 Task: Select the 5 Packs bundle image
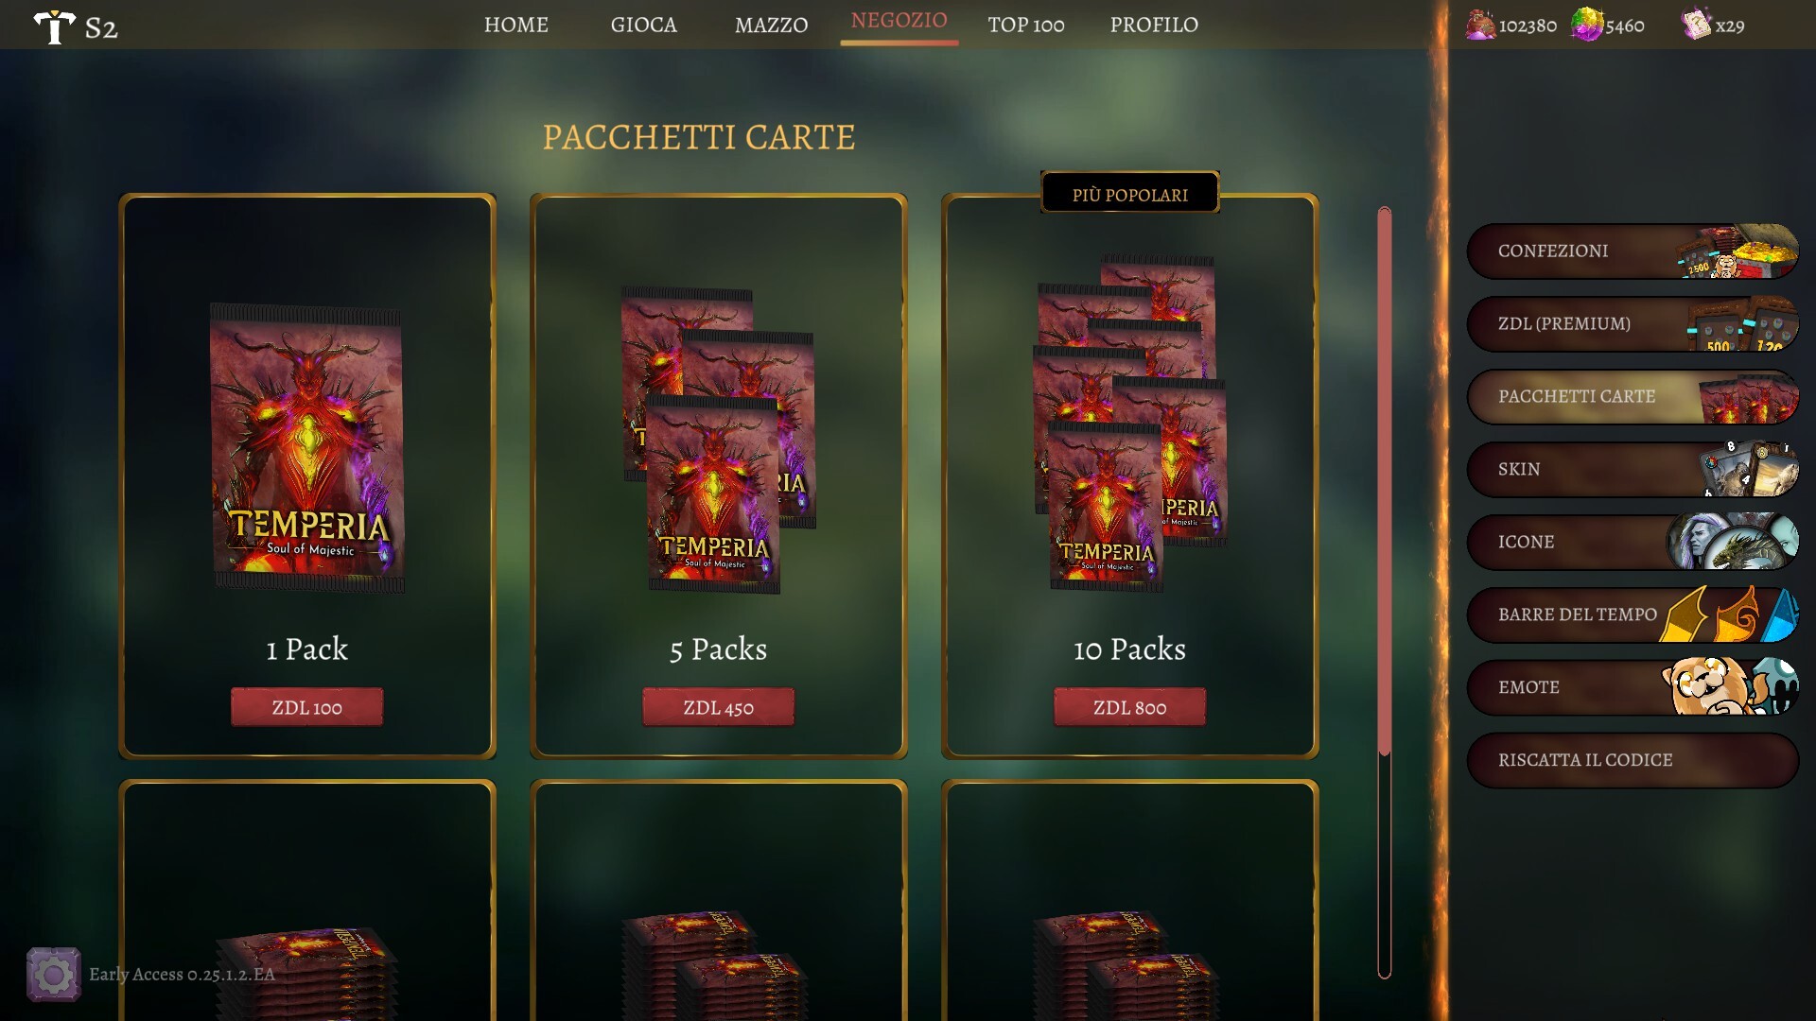click(x=718, y=440)
